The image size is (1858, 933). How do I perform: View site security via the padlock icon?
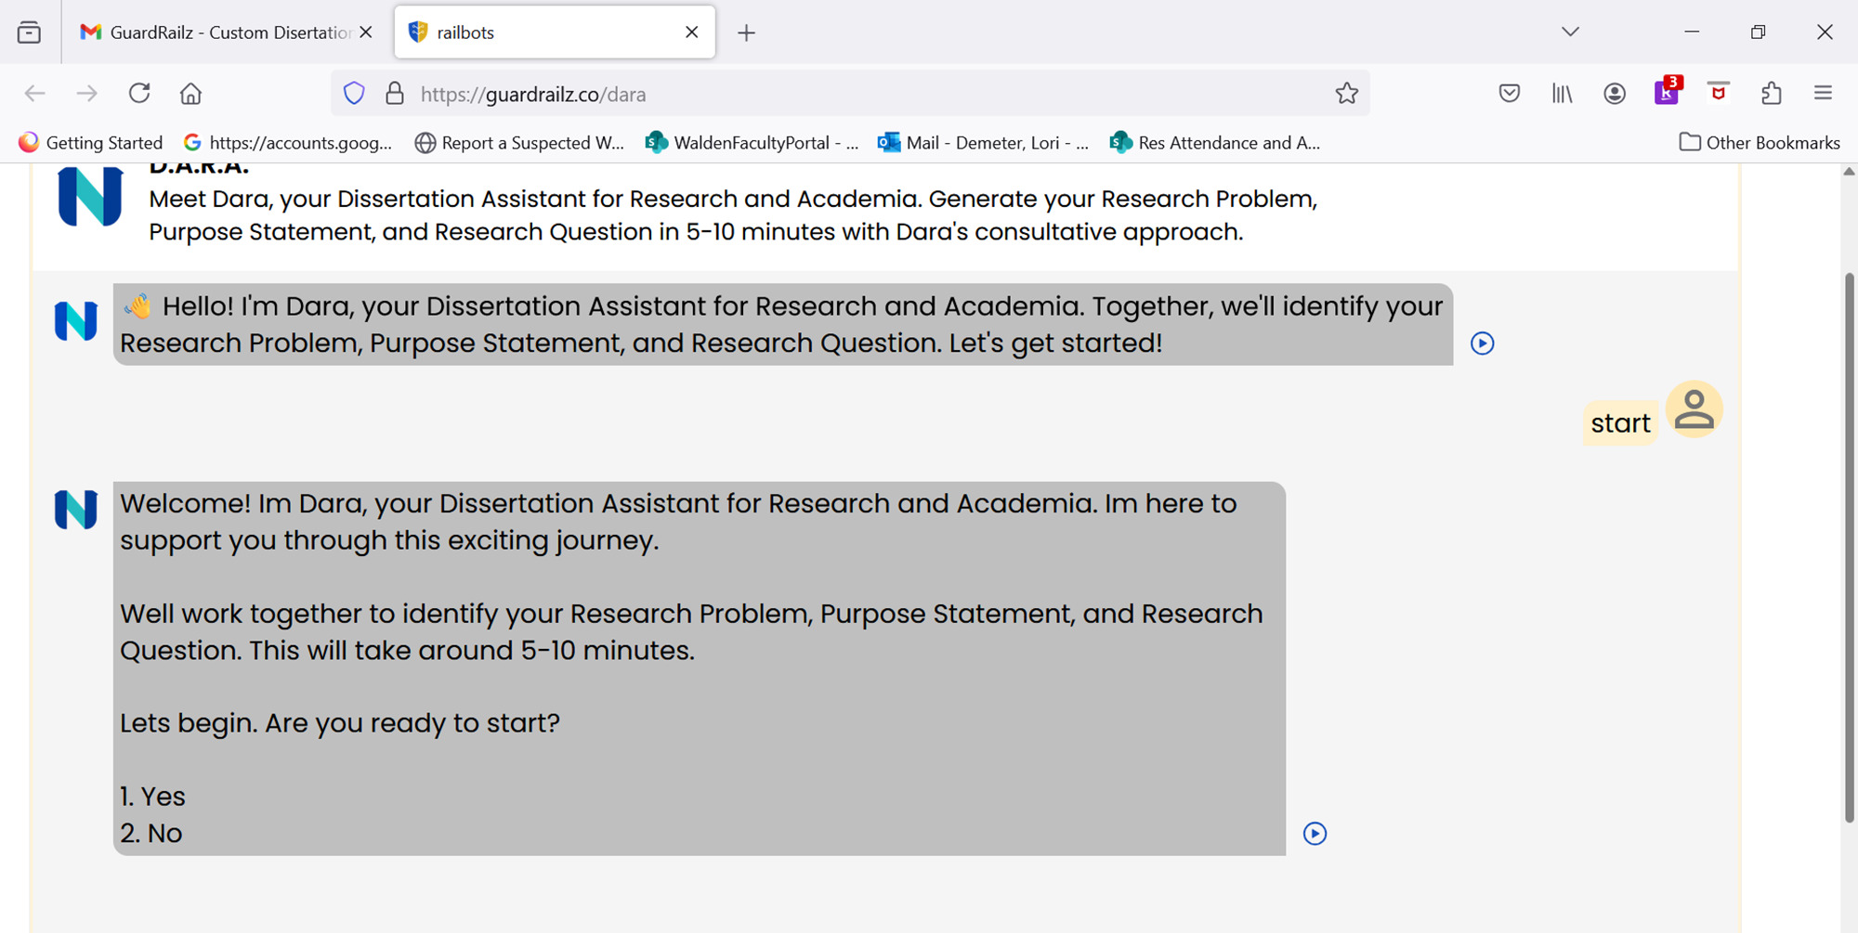394,93
